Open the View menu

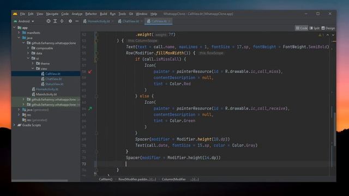tap(40, 14)
